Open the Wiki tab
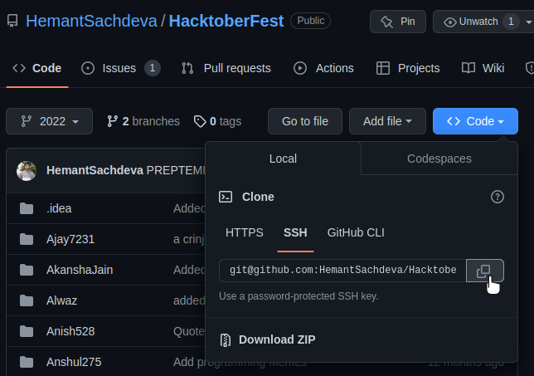Screen dimensions: 534x376 coord(483,68)
